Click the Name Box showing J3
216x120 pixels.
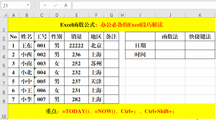click(16, 5)
